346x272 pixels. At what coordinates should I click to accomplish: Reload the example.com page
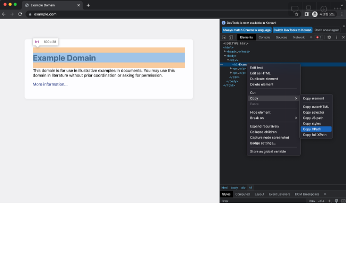click(x=20, y=14)
